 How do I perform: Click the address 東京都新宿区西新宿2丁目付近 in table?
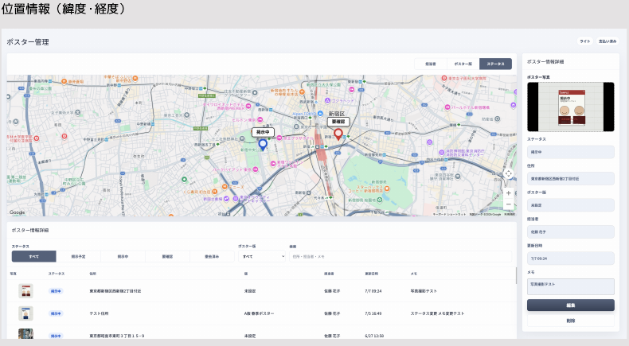click(115, 291)
